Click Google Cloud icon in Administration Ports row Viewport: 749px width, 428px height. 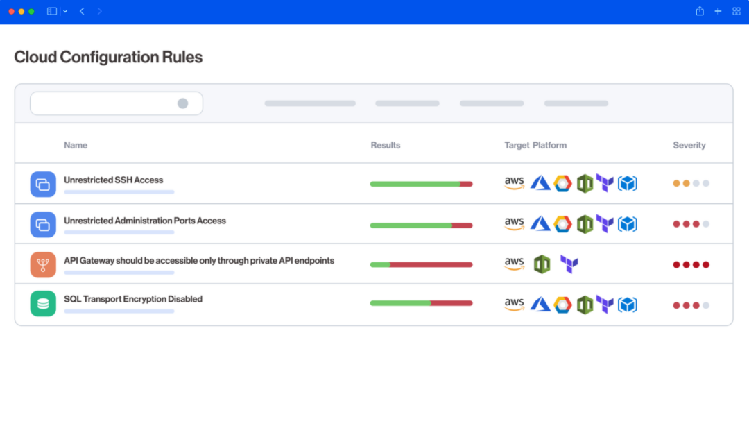click(562, 224)
